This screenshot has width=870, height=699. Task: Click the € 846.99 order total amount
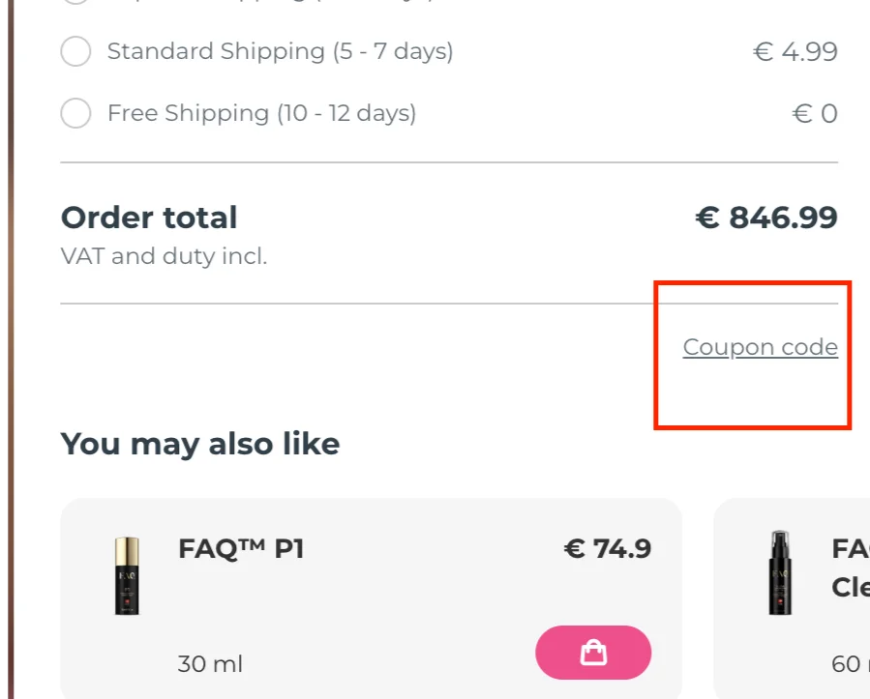(x=766, y=217)
